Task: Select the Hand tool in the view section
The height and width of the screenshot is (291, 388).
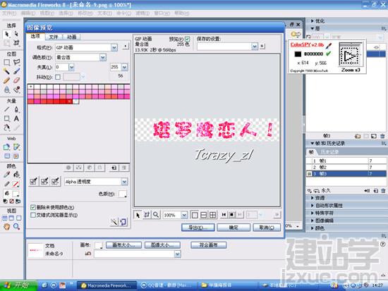Action: pos(6,226)
